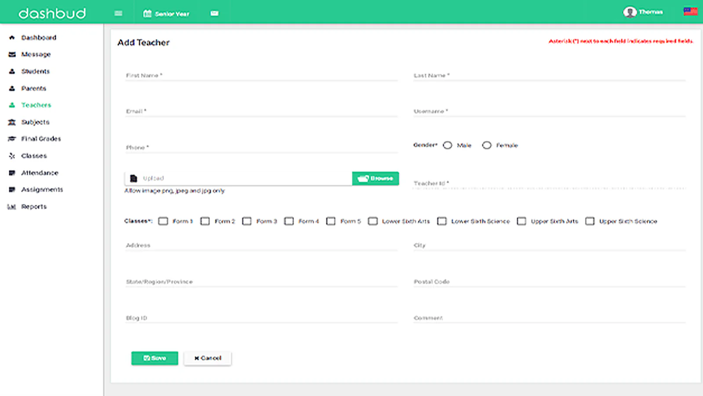Check the Lower Sixth Science checkbox

tap(442, 221)
